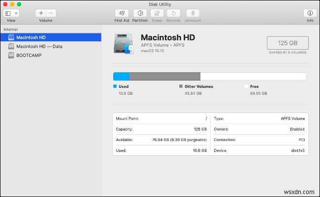Click the Disk Utility window title
This screenshot has height=197, width=320.
click(160, 4)
